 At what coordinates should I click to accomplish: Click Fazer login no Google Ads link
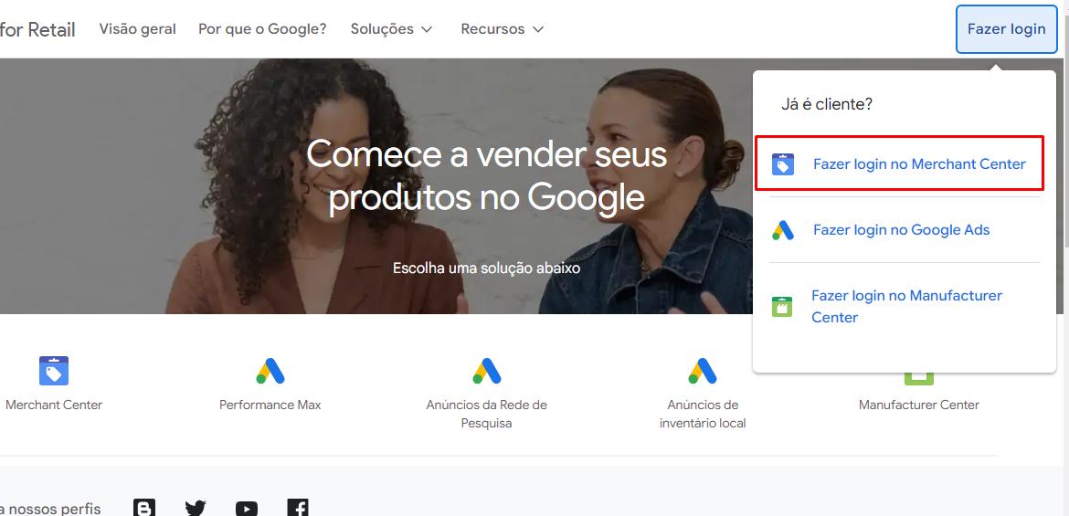(x=901, y=230)
